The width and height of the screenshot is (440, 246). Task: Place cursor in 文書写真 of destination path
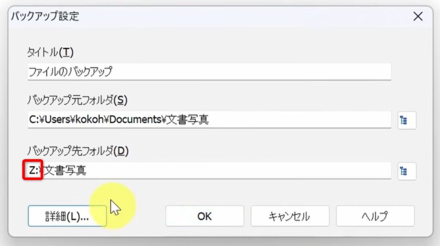[x=65, y=170]
